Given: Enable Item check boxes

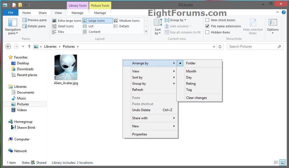Looking at the screenshot, I should (207, 20).
